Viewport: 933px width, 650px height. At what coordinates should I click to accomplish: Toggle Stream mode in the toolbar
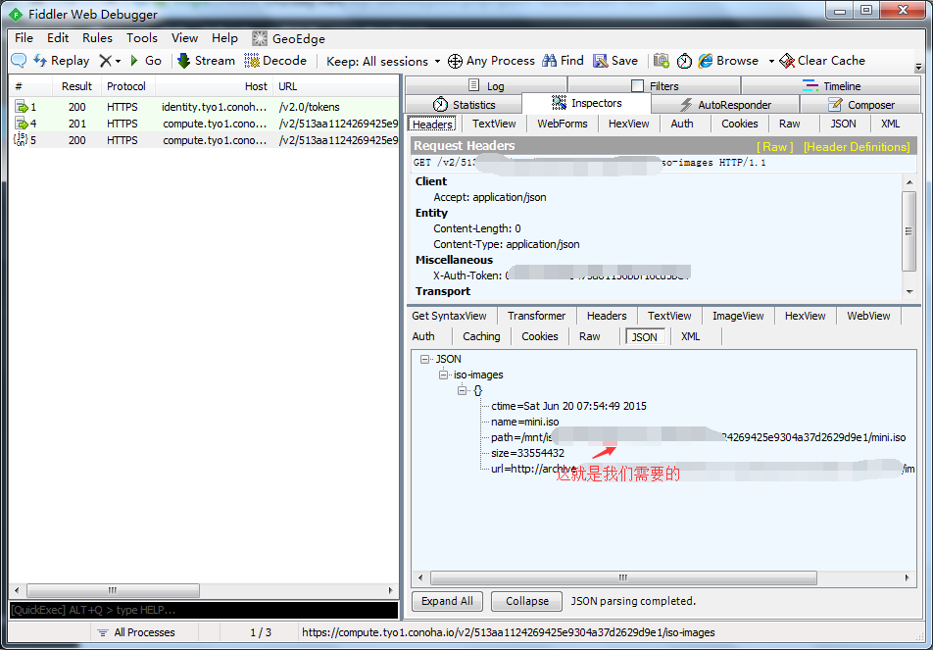pyautogui.click(x=207, y=61)
